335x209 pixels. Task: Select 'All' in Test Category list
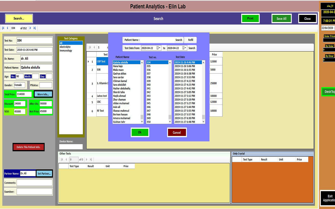point(71,43)
